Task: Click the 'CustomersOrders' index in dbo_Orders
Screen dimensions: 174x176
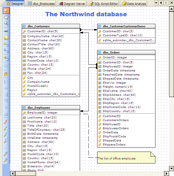Action: pyautogui.click(x=126, y=120)
